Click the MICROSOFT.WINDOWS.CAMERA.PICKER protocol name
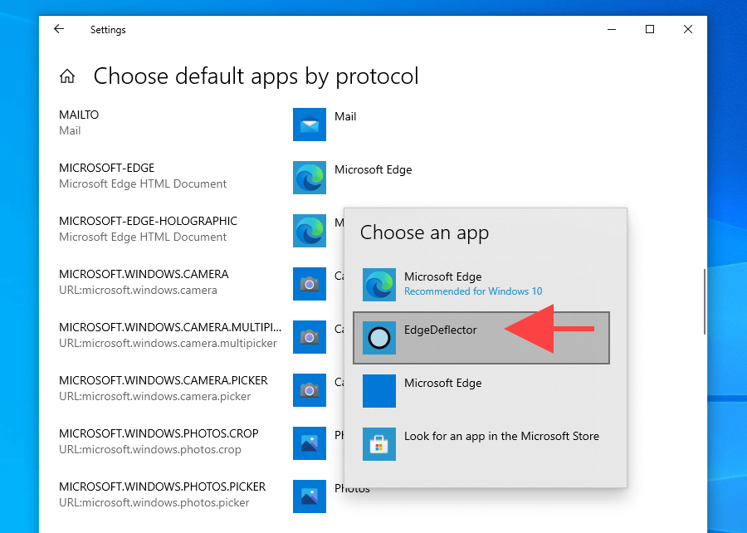This screenshot has width=747, height=533. tap(164, 380)
